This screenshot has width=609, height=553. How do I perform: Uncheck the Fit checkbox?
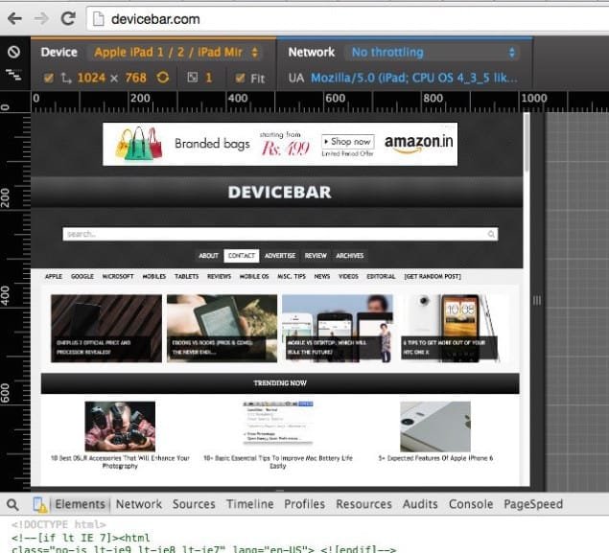[x=239, y=78]
